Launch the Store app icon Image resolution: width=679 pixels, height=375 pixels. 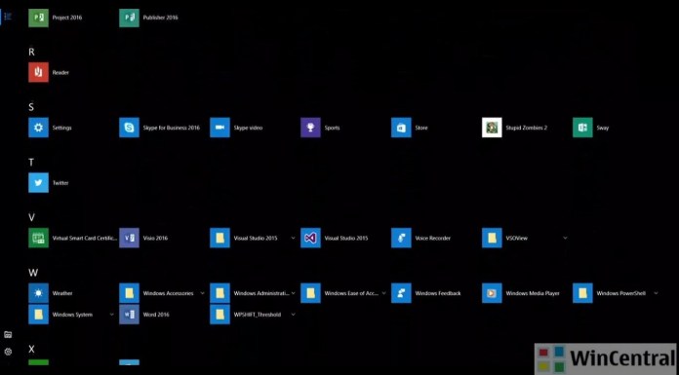coord(401,128)
